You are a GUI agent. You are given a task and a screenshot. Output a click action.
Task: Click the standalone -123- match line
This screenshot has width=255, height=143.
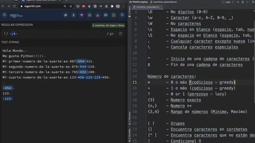pyautogui.click(x=8, y=99)
